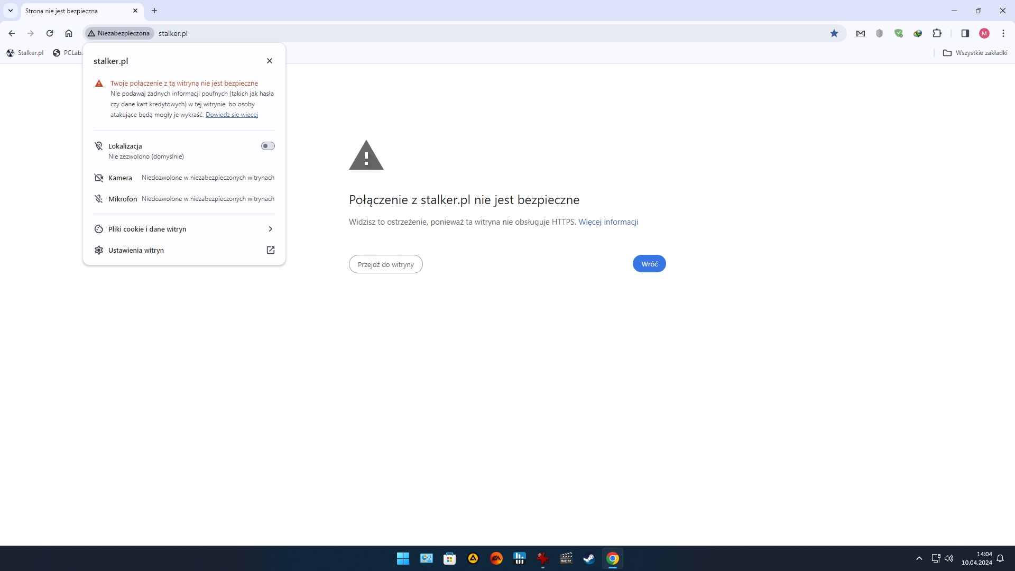Screen dimensions: 1015x571
Task: Open the volume control in tray
Action: coord(949,558)
